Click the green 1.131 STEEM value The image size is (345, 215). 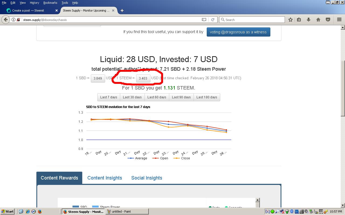click(x=170, y=88)
